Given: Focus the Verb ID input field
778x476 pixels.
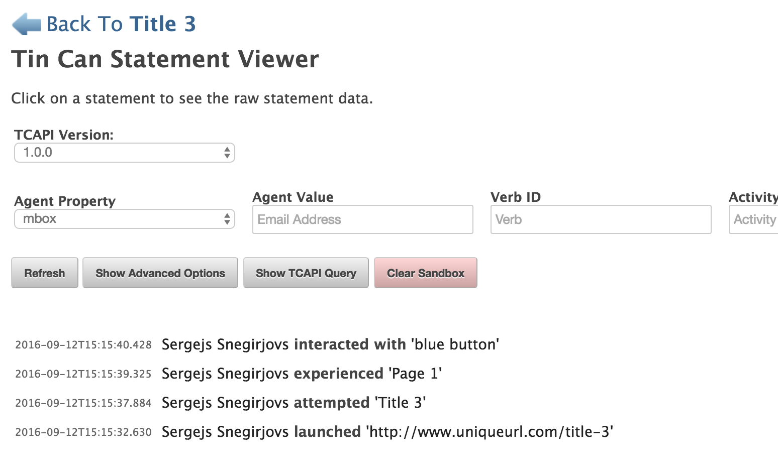Looking at the screenshot, I should pyautogui.click(x=601, y=219).
